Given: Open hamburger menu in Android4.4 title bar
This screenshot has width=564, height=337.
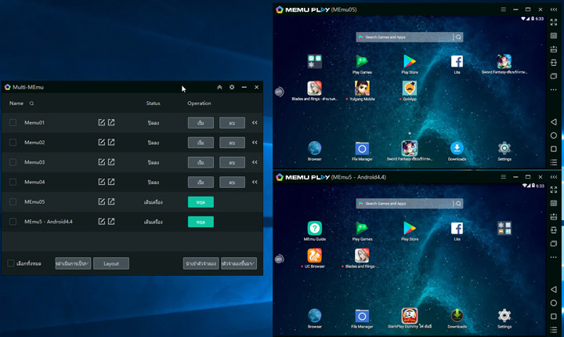Looking at the screenshot, I should (x=503, y=177).
